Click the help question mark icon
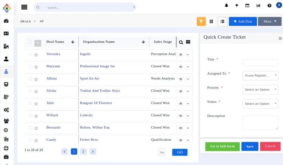This screenshot has height=165, width=283. [269, 6]
